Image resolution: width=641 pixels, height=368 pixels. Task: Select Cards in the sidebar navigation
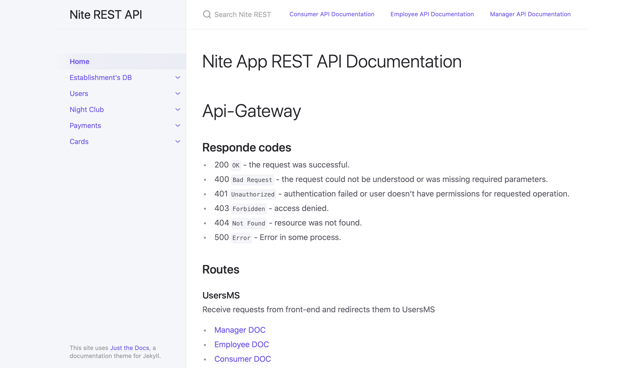click(x=79, y=141)
